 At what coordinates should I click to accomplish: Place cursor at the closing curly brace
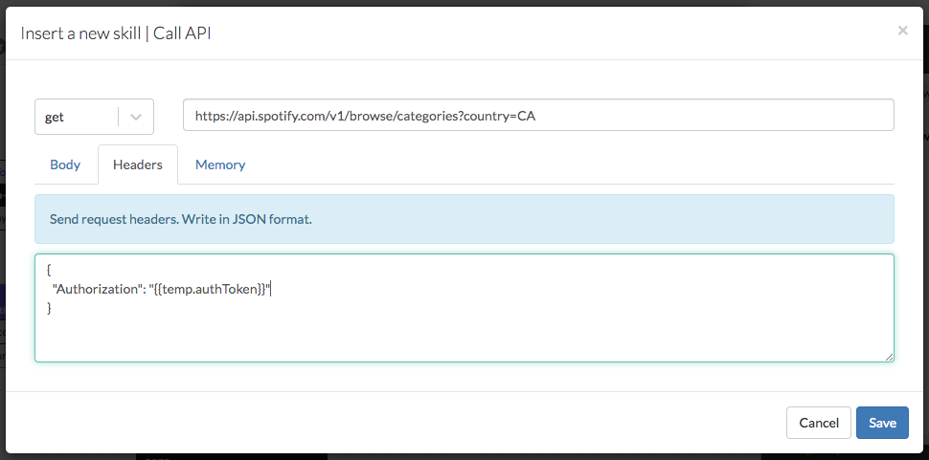tap(49, 308)
